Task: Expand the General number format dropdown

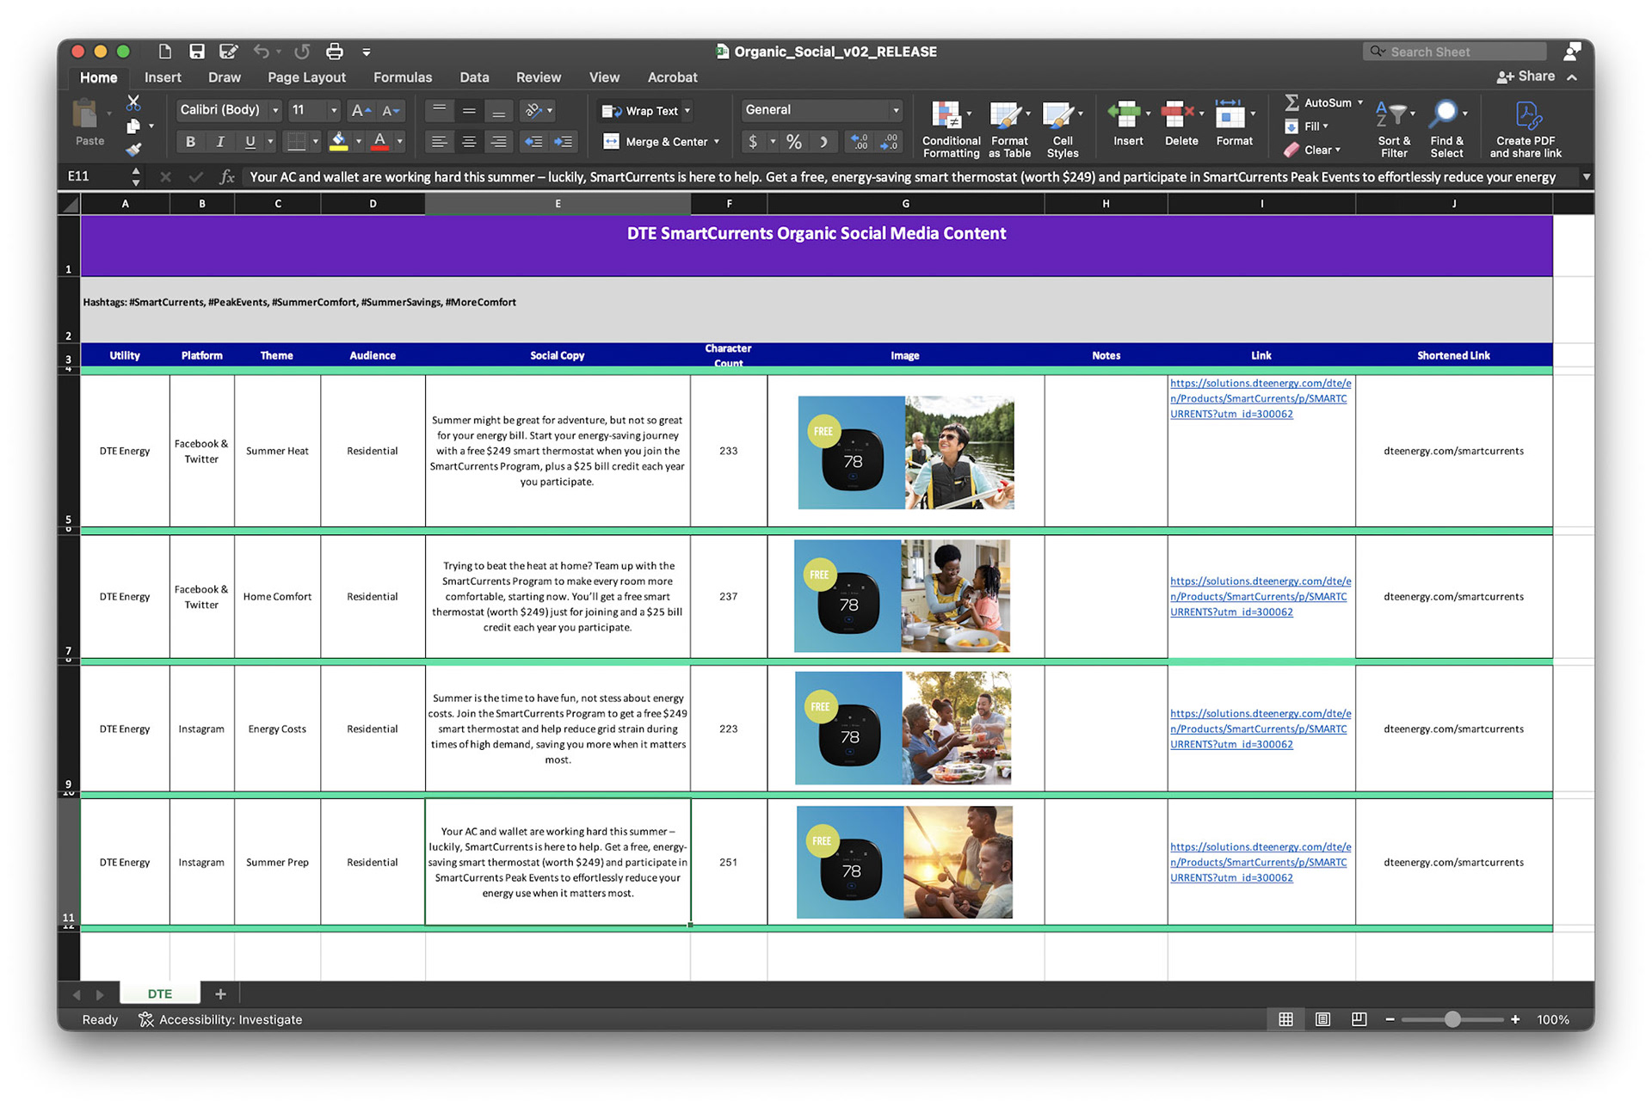Action: coord(896,110)
